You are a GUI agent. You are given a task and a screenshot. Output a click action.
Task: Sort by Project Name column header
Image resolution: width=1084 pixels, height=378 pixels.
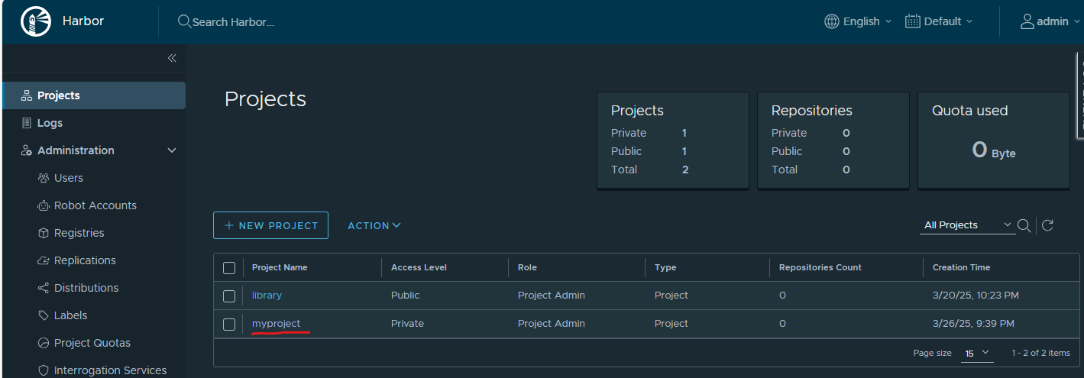pyautogui.click(x=280, y=267)
